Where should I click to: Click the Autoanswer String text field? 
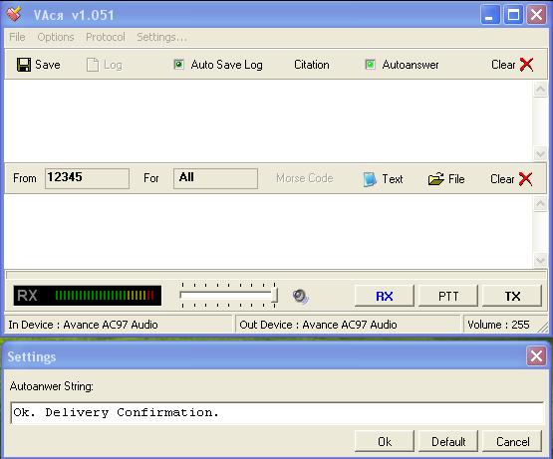277,412
